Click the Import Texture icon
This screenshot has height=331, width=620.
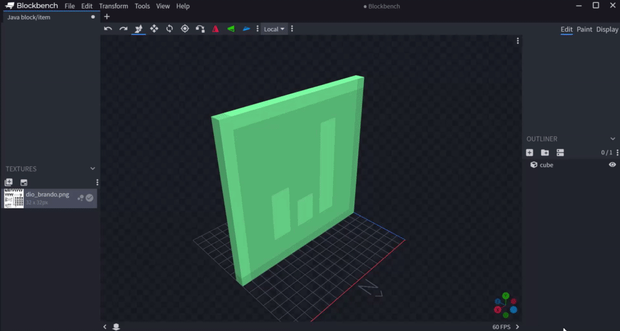(x=8, y=182)
